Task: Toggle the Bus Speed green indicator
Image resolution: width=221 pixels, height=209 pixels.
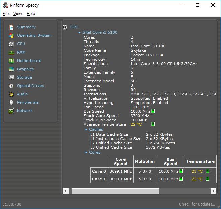Action: click(153, 111)
